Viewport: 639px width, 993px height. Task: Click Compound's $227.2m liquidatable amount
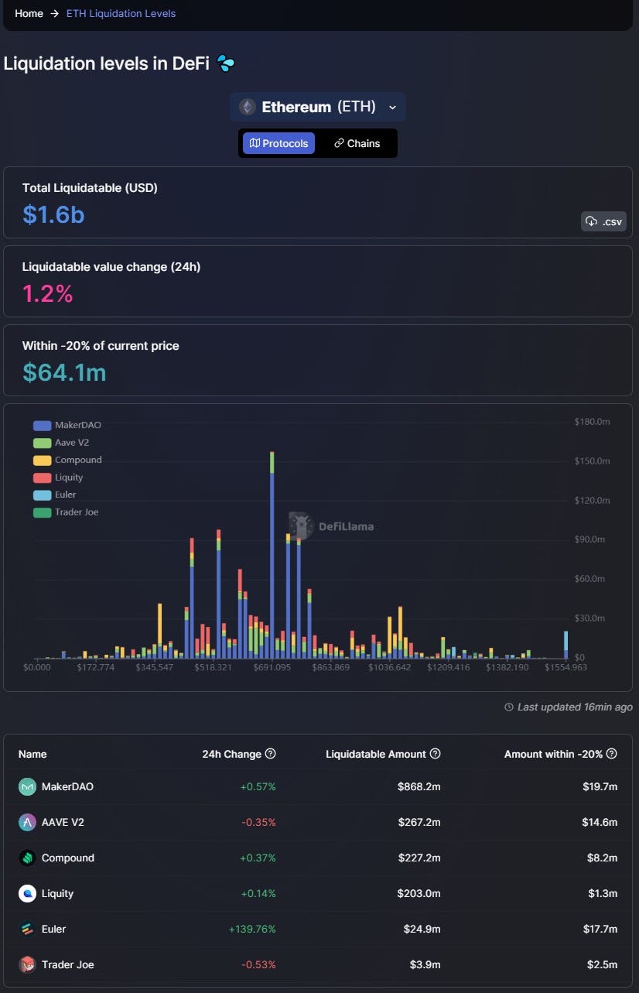click(x=419, y=858)
